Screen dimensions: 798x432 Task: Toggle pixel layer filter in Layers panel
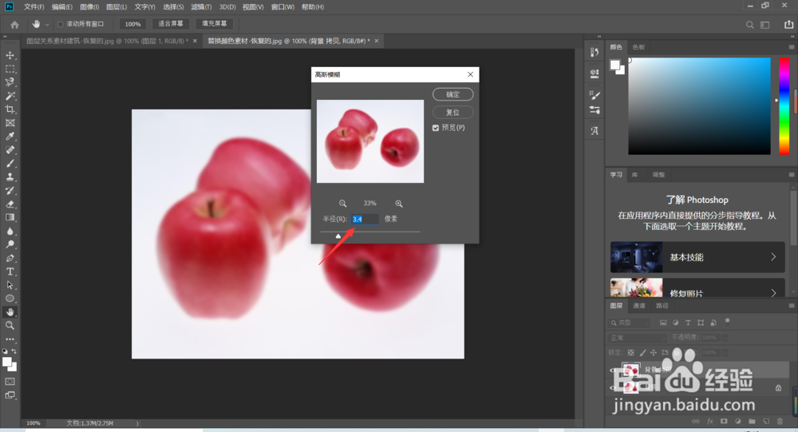(663, 323)
